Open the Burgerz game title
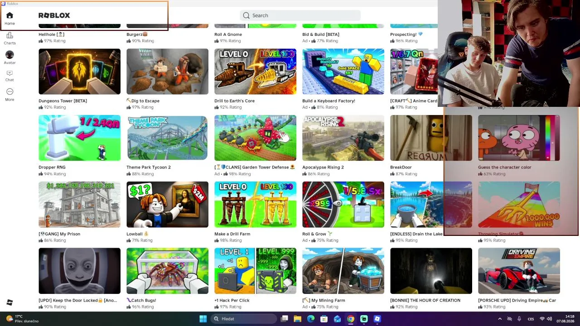 (x=137, y=34)
